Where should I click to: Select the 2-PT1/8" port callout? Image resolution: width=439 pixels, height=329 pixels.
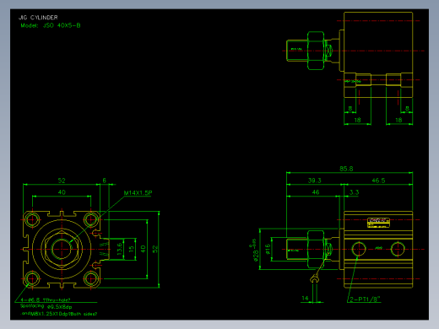[365, 299]
